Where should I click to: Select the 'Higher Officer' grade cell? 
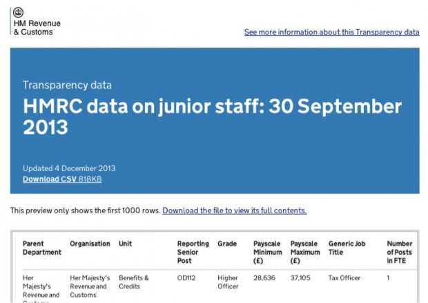point(228,282)
